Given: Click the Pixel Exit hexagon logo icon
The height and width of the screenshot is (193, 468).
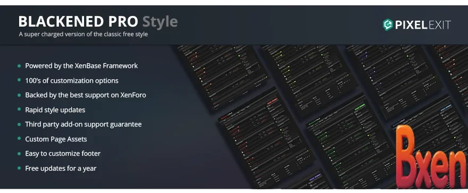Looking at the screenshot, I should point(388,25).
